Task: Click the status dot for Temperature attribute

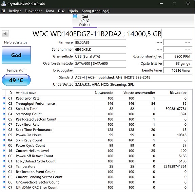Action: click(4, 166)
